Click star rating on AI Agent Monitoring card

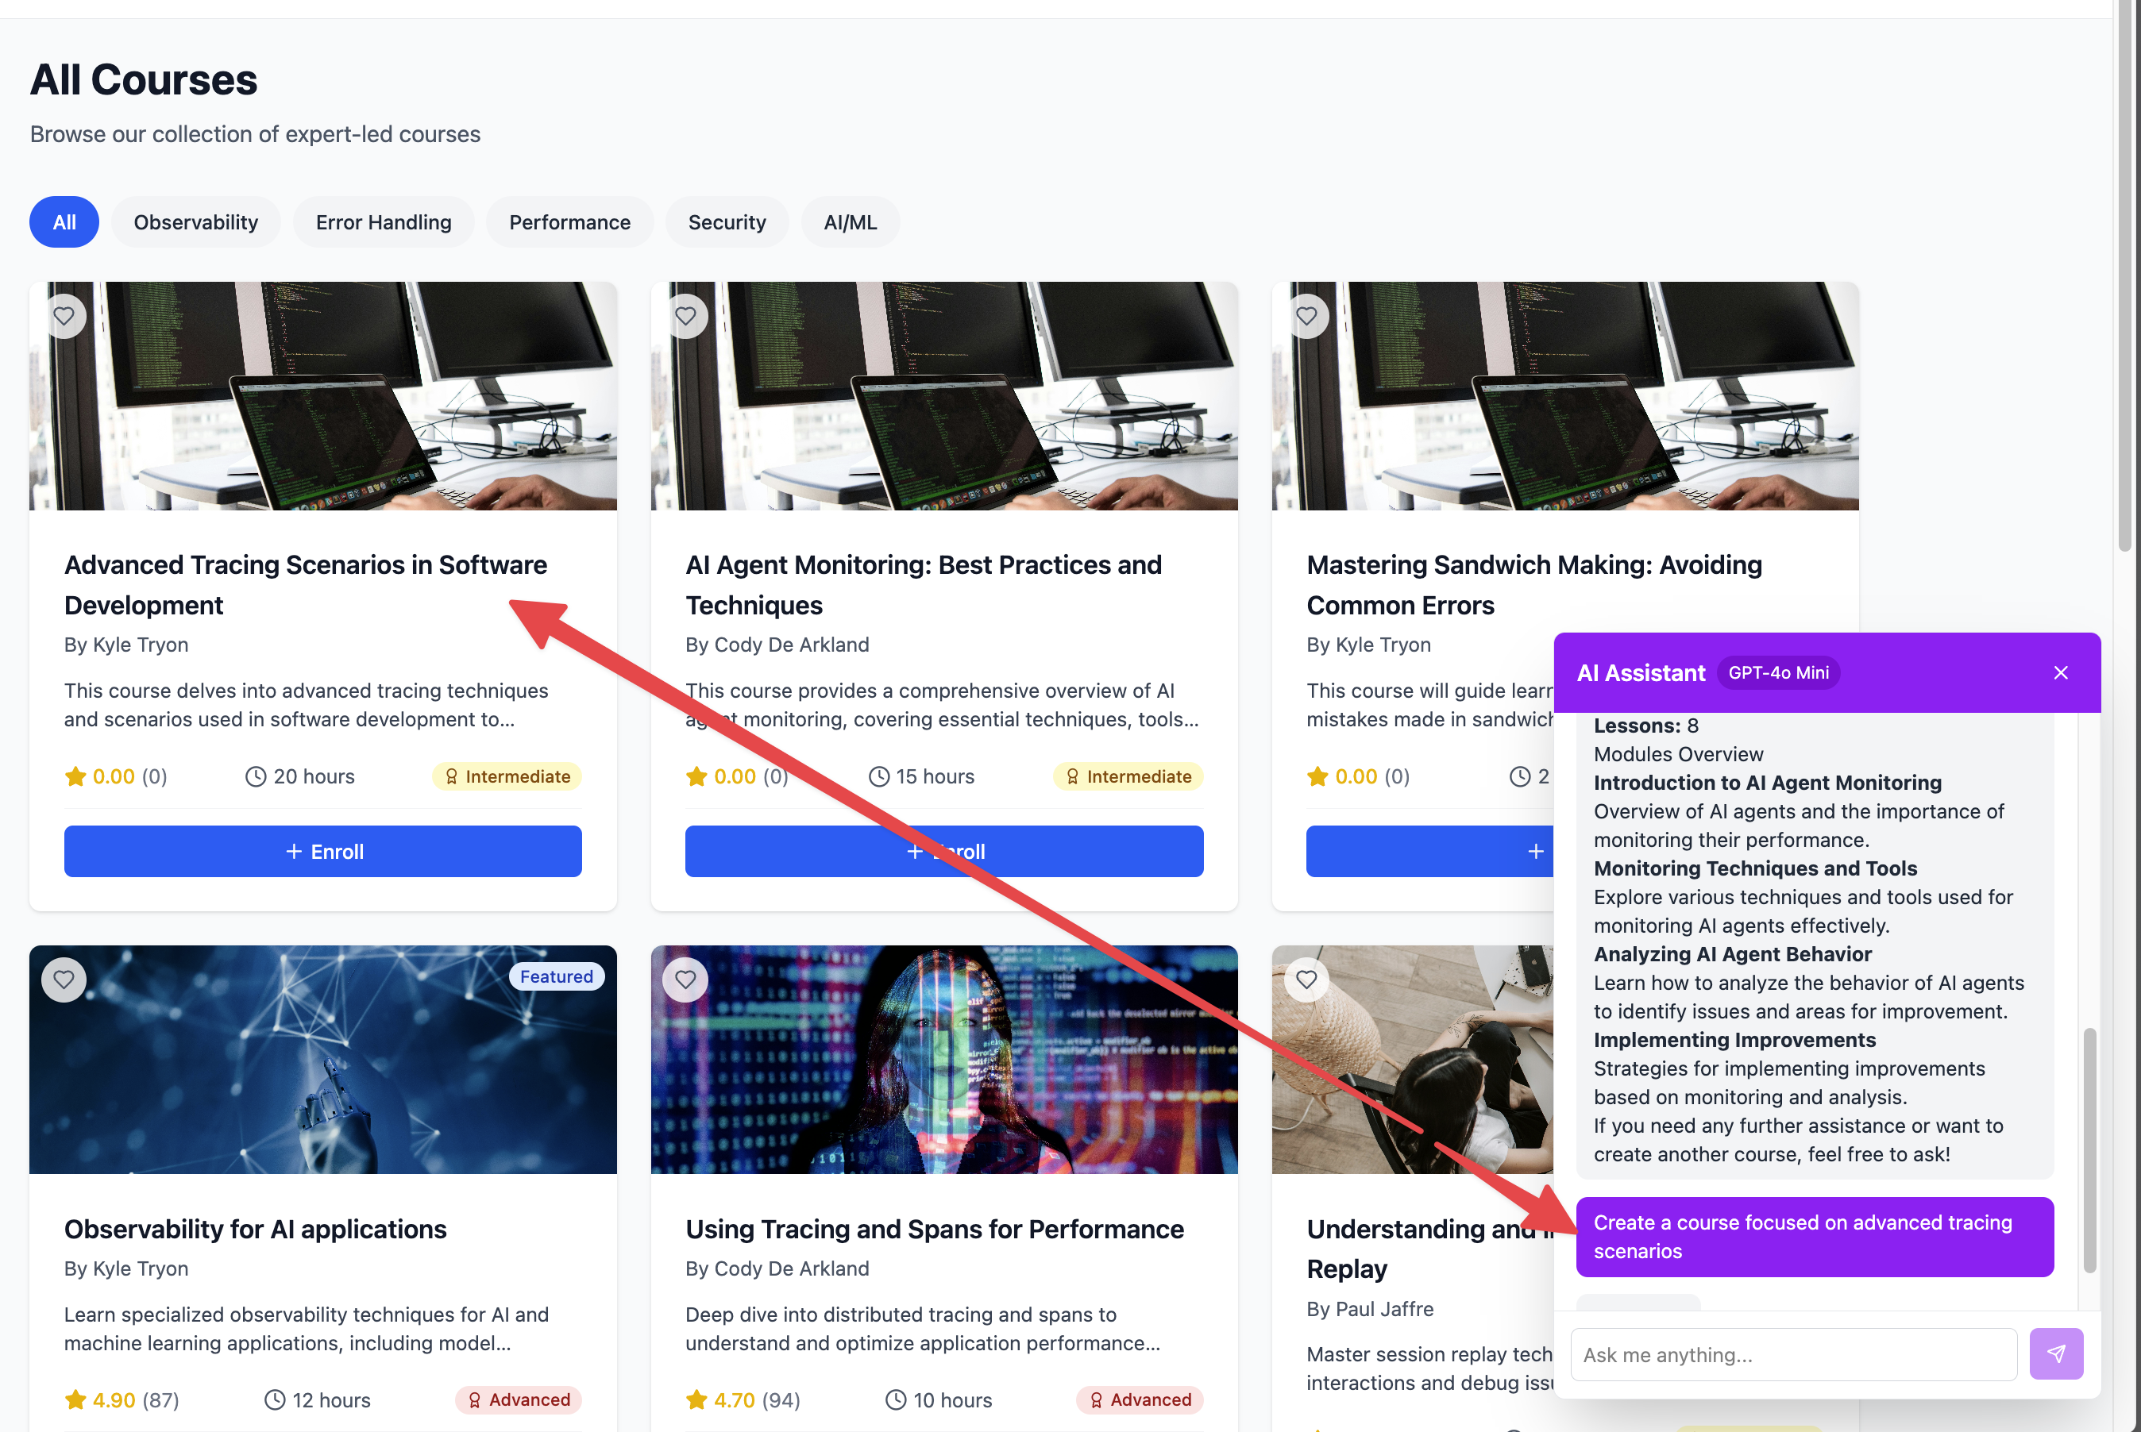coord(696,776)
